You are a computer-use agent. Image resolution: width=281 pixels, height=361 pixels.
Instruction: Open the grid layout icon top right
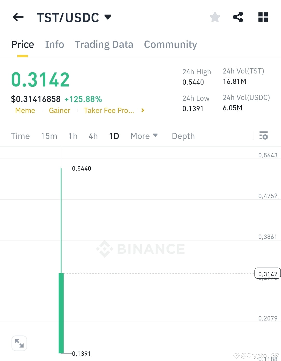(263, 17)
